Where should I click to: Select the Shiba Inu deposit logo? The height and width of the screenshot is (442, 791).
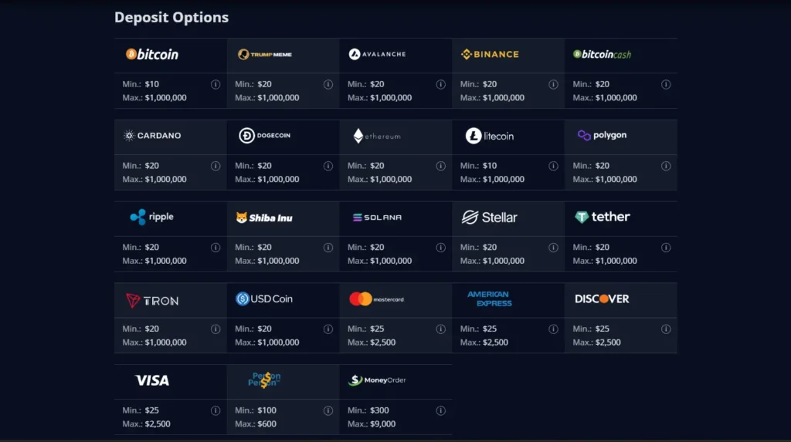coord(264,218)
